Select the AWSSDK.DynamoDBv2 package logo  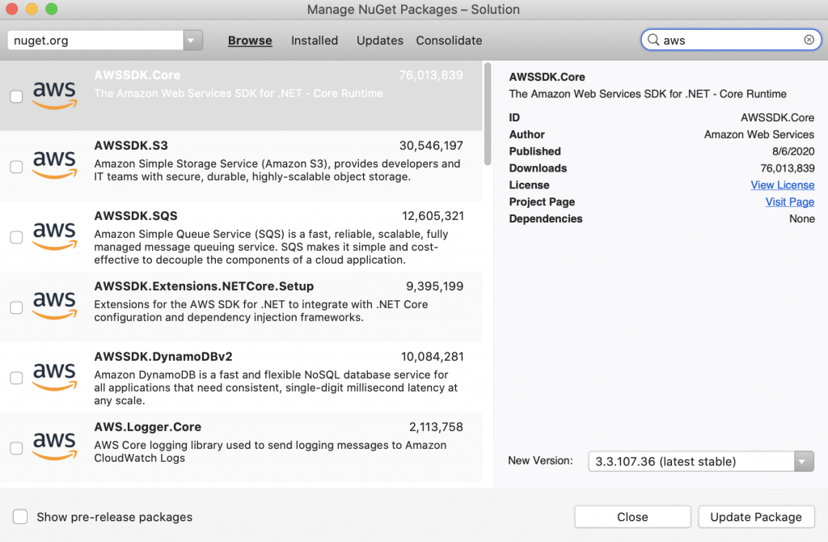53,377
